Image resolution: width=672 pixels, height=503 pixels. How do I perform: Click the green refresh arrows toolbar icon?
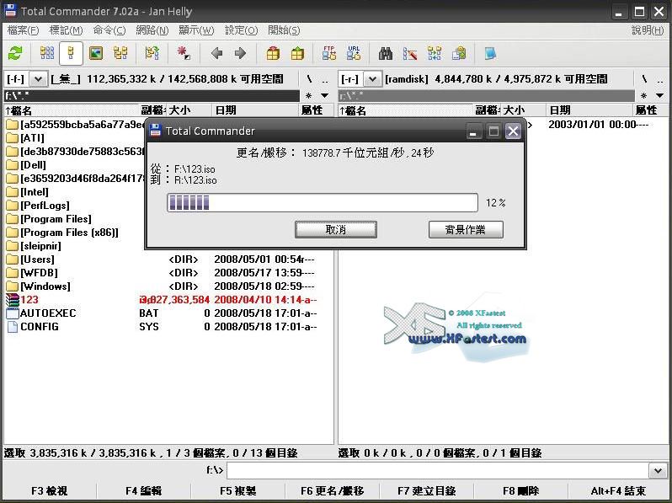tap(15, 53)
